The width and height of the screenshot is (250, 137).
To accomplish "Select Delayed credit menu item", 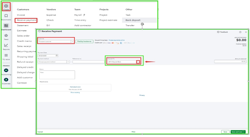I will pos(25,67).
